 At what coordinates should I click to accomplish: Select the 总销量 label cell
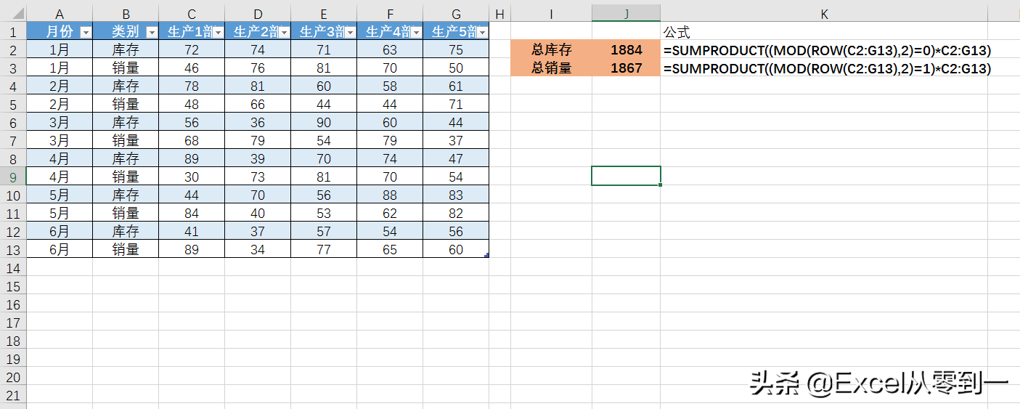tap(552, 68)
